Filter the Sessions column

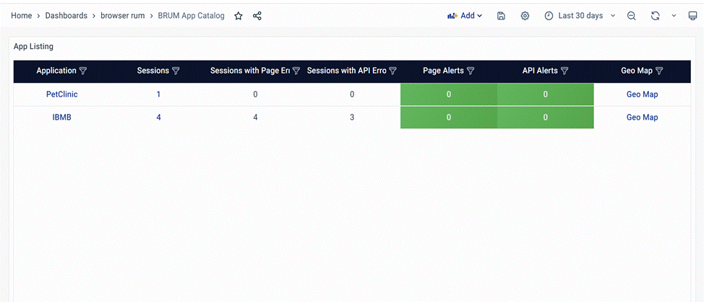[176, 71]
